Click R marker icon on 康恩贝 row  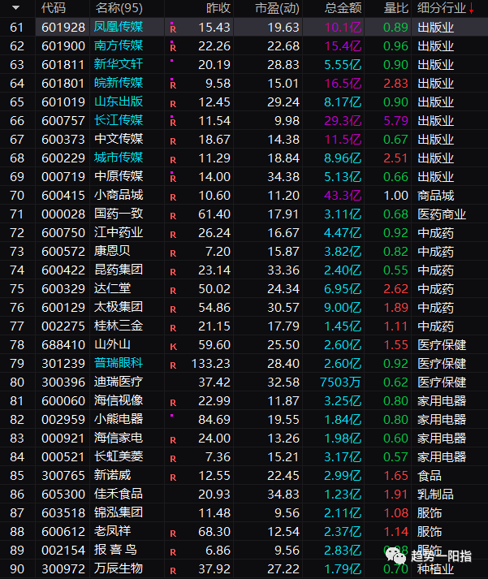point(173,253)
